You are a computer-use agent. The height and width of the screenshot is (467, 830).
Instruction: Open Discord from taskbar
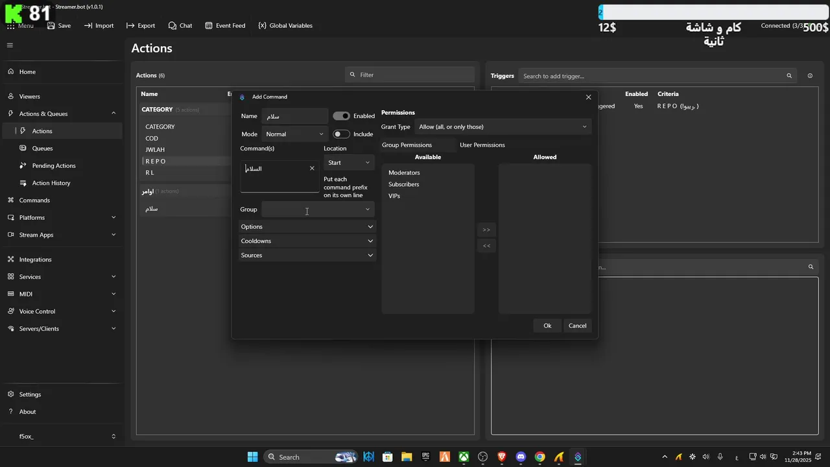click(521, 457)
